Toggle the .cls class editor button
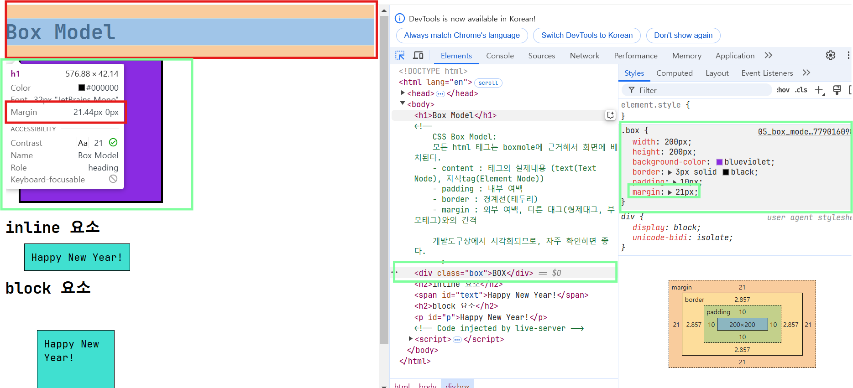 pos(801,90)
